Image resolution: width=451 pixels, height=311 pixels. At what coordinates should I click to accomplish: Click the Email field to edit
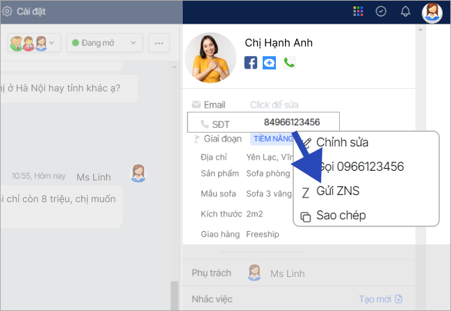click(x=274, y=105)
